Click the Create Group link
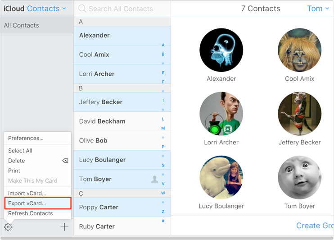 click(x=315, y=226)
